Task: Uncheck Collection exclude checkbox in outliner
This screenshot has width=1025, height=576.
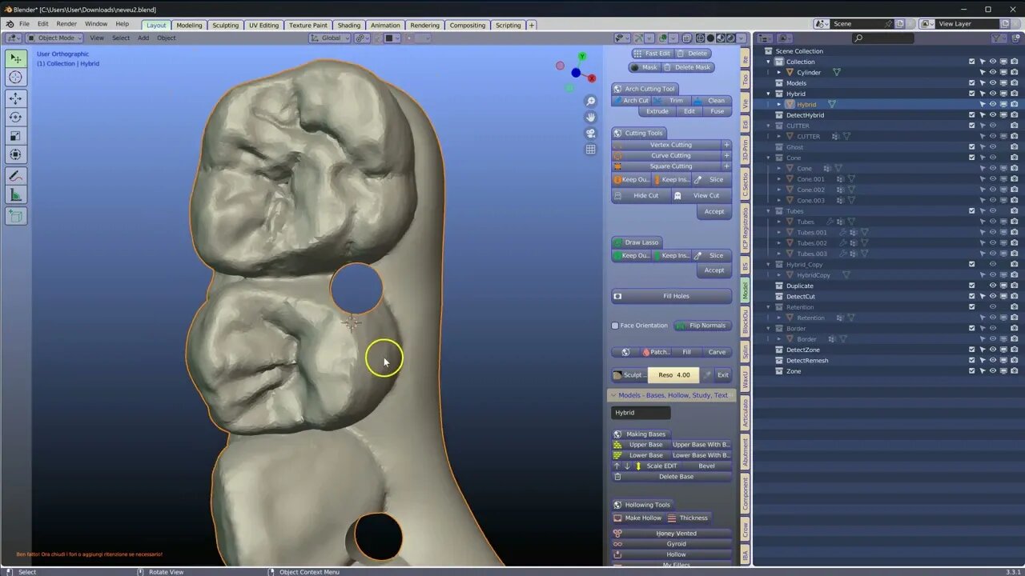Action: pyautogui.click(x=971, y=62)
